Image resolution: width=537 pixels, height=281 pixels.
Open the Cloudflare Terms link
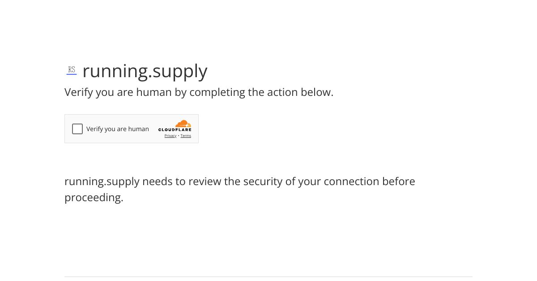[186, 136]
